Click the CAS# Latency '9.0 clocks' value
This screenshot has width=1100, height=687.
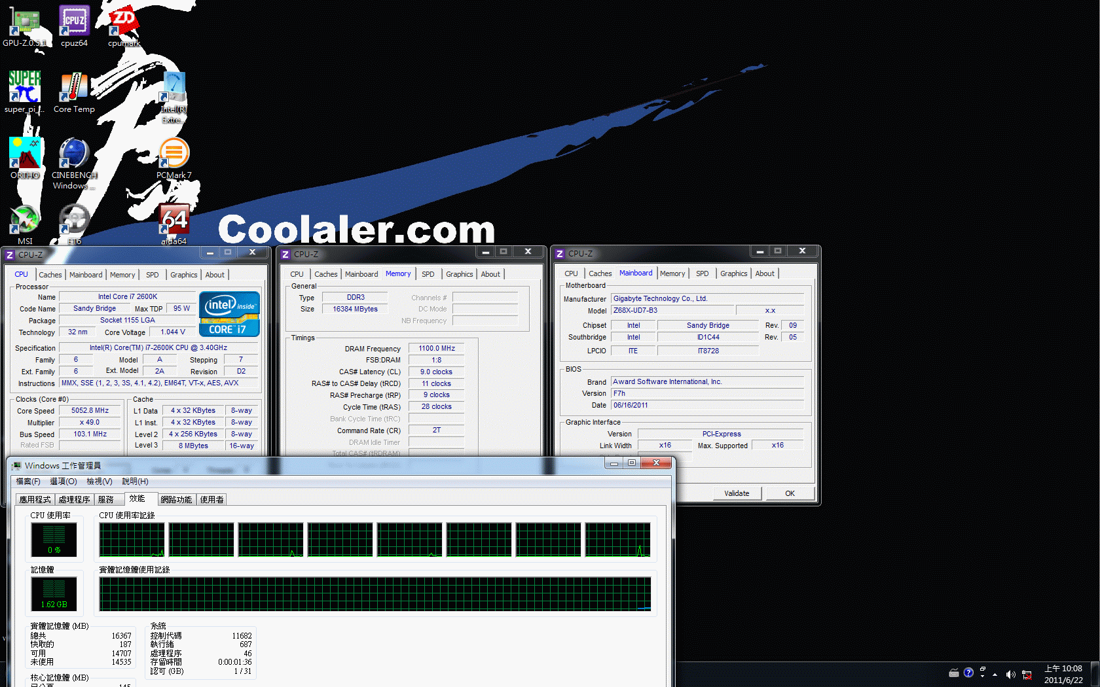[437, 372]
